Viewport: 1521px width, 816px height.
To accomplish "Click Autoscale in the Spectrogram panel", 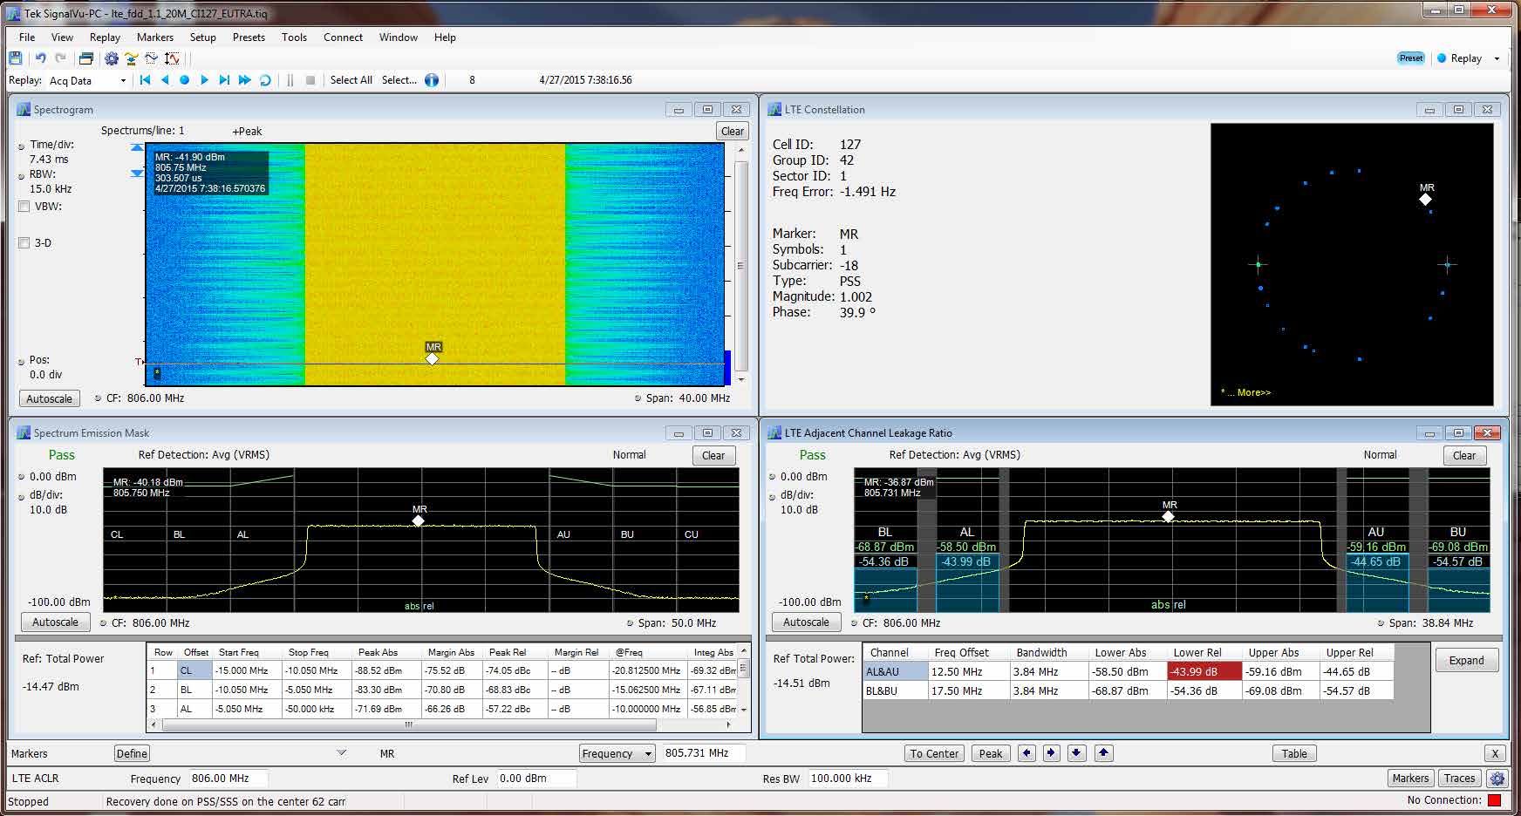I will point(50,398).
